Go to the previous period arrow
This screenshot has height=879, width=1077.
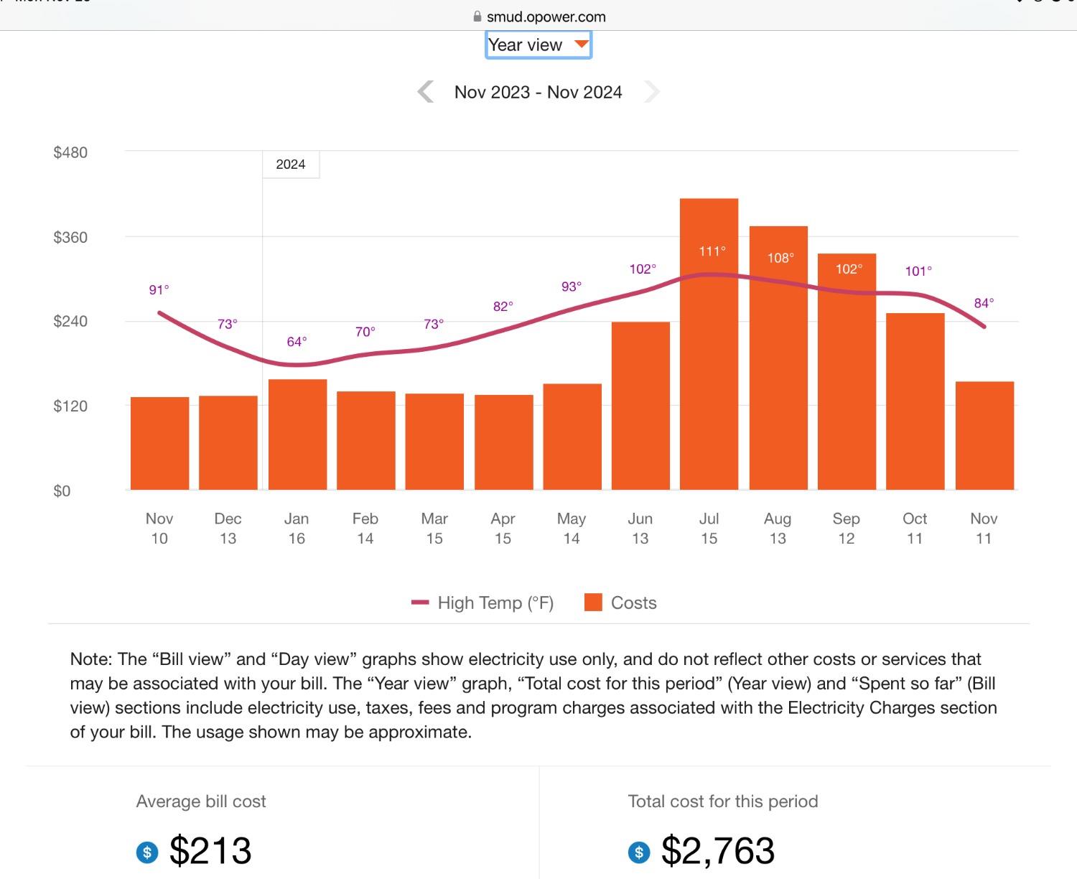click(x=426, y=92)
